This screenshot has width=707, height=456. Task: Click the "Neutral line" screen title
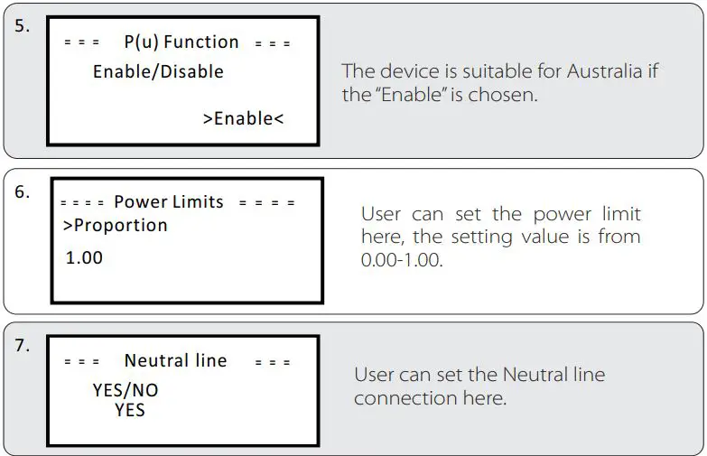click(176, 361)
